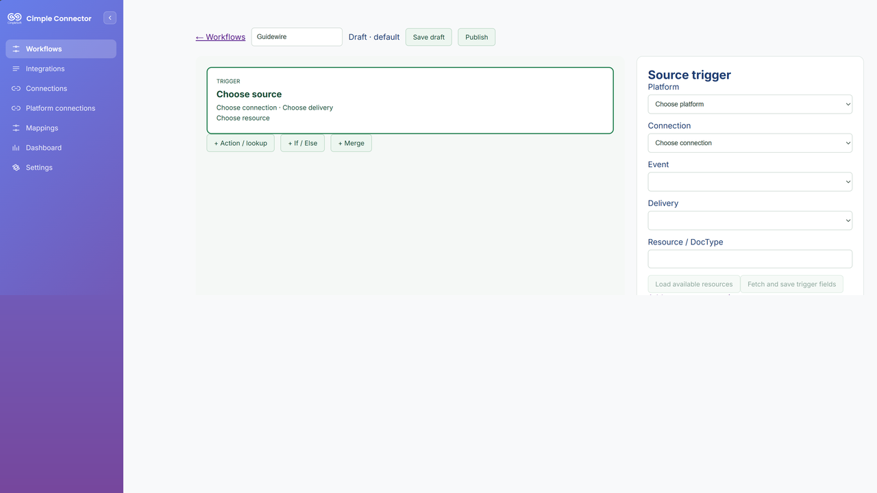The width and height of the screenshot is (877, 493).
Task: Go back via the Workflows link
Action: (x=221, y=37)
